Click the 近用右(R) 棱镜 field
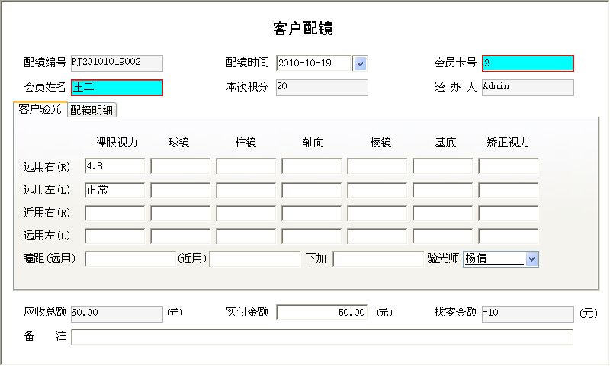Viewport: 610px width, 366px height. point(377,213)
